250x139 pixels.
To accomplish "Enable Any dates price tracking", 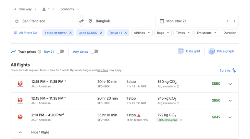I will [x=94, y=51].
